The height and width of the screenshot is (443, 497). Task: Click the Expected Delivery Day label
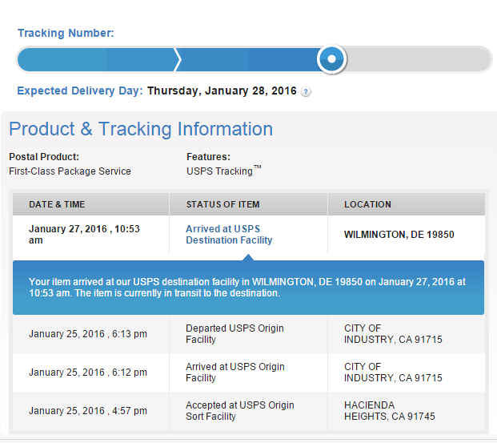pos(80,91)
